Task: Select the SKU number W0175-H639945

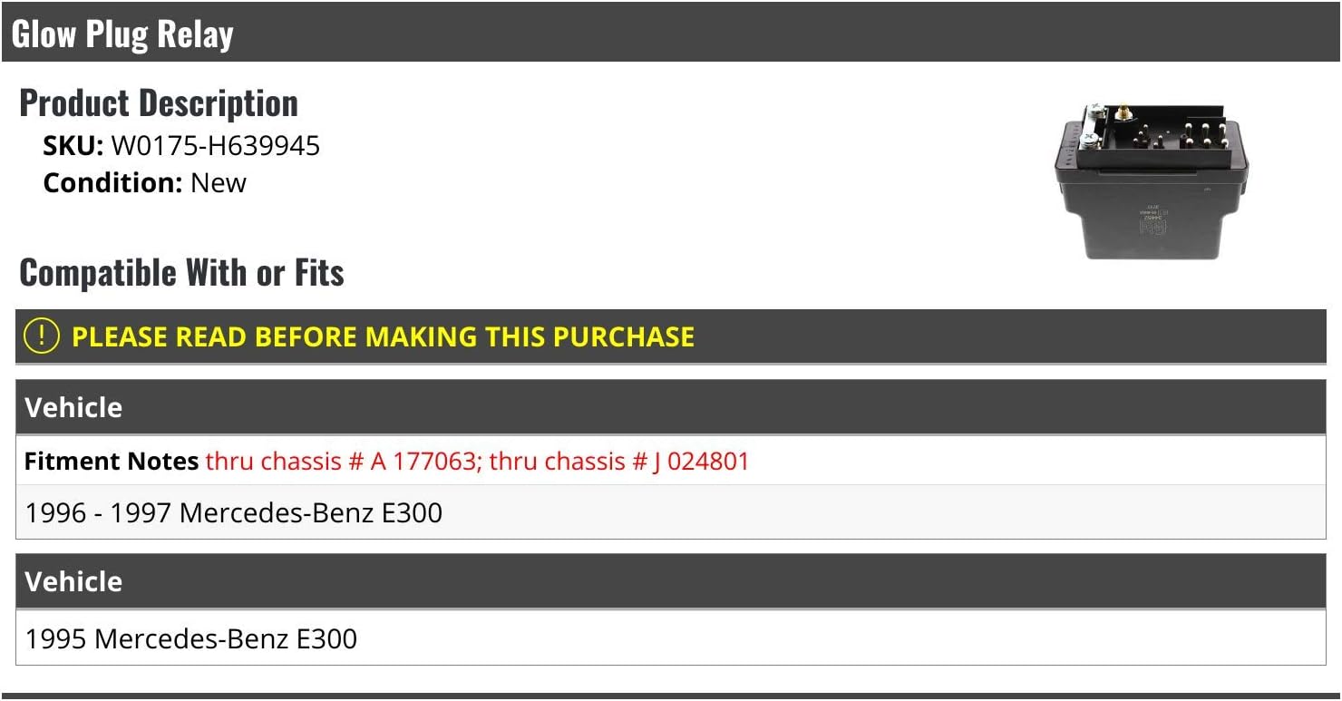Action: pyautogui.click(x=216, y=146)
